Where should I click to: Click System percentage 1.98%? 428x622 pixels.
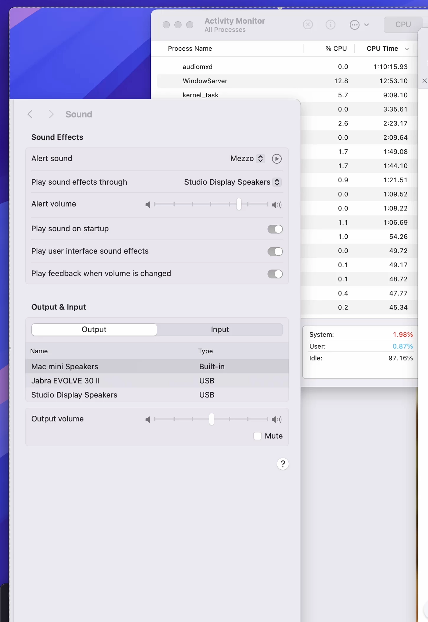tap(403, 334)
